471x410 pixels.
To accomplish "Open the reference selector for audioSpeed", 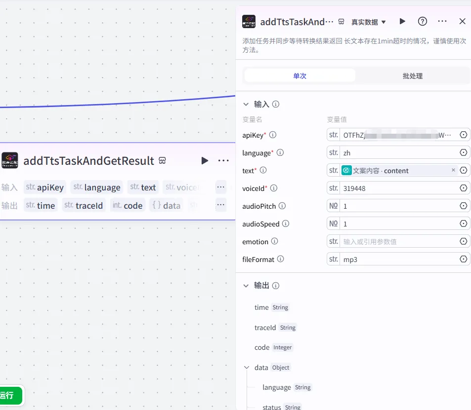I will point(464,224).
